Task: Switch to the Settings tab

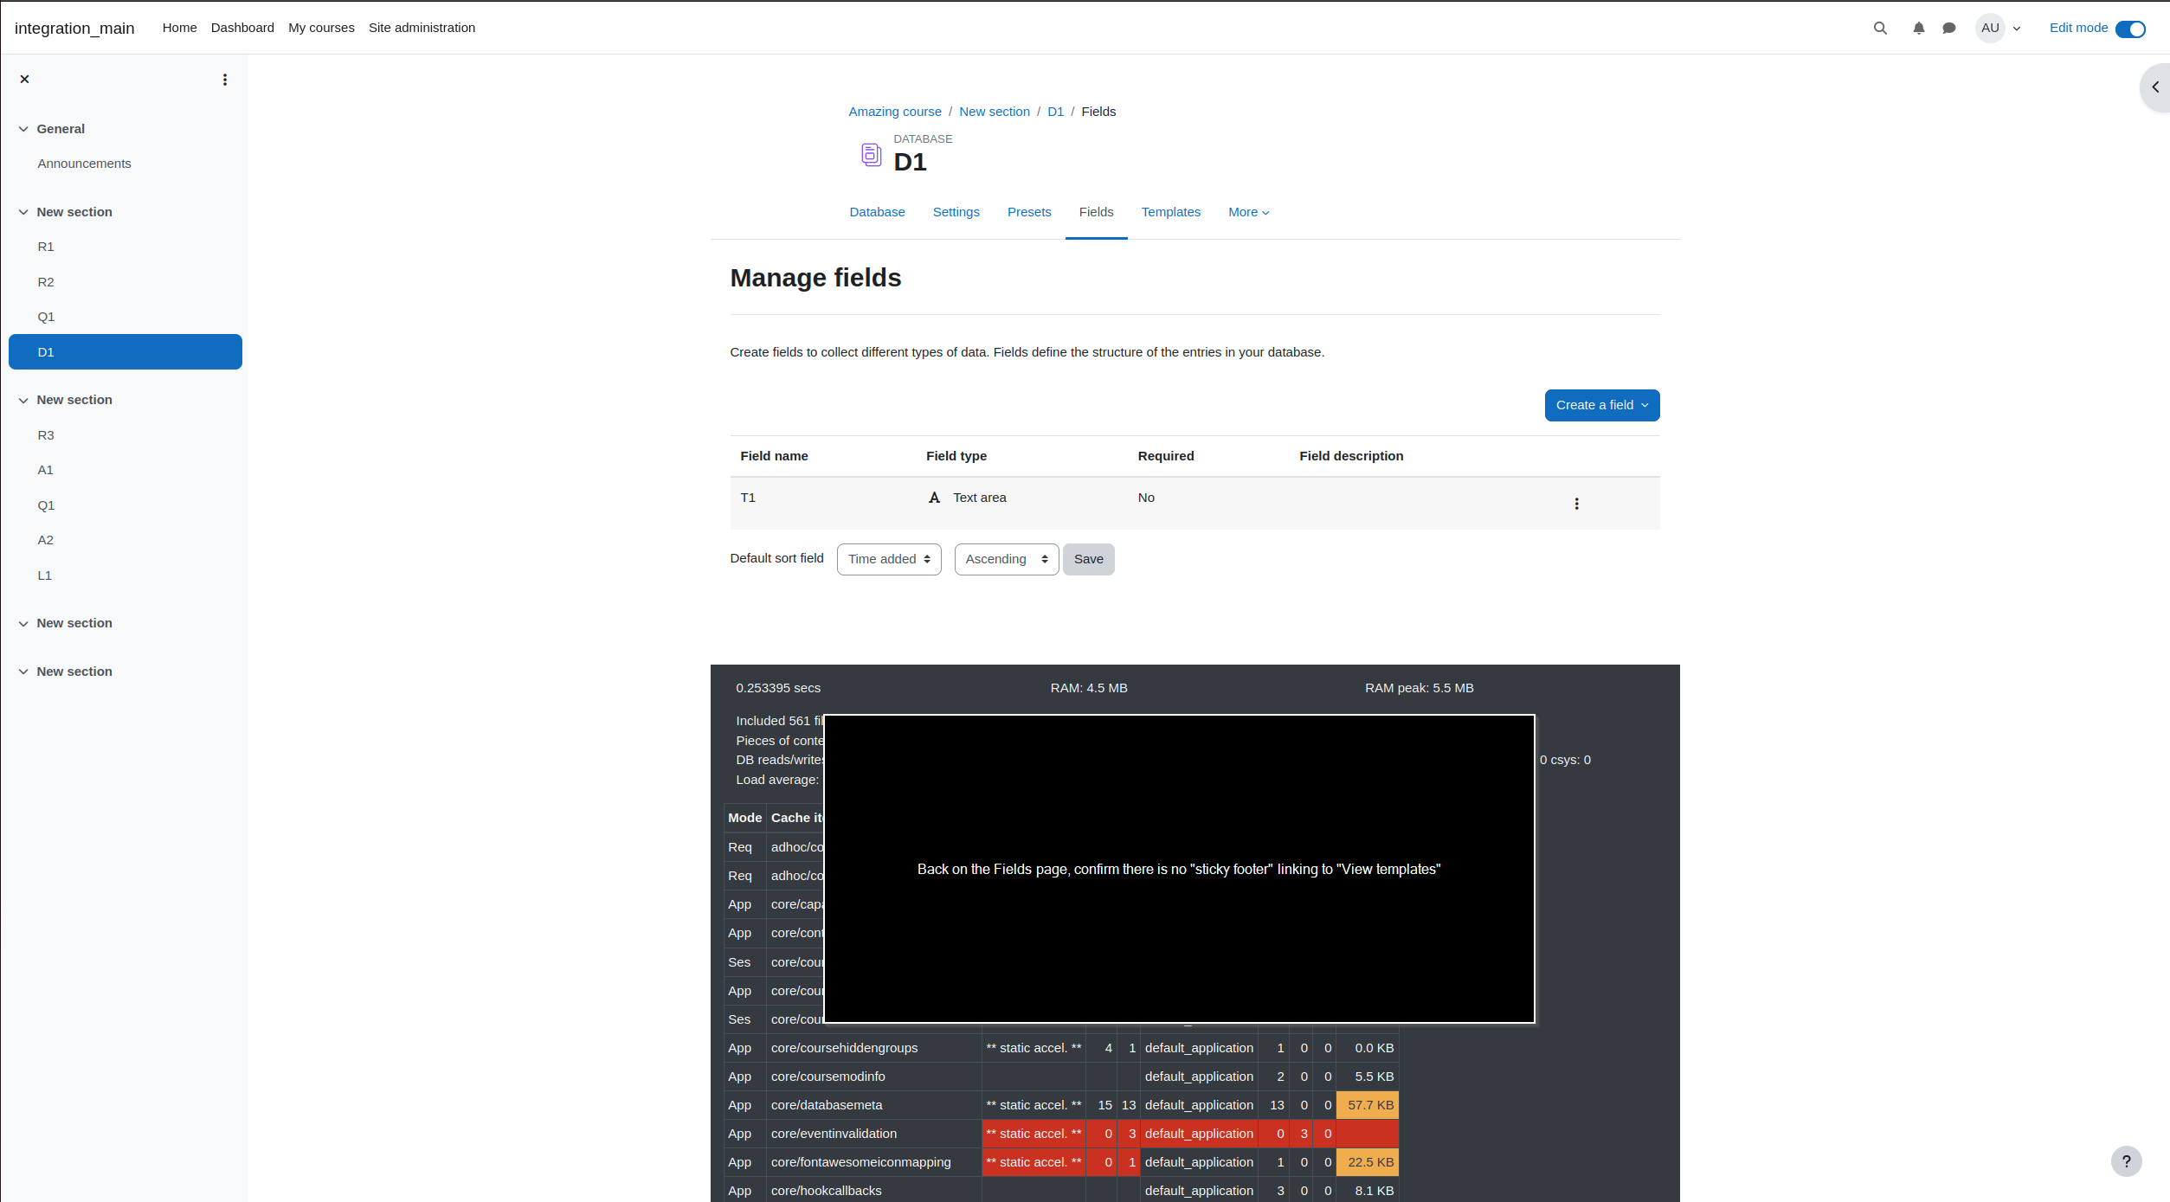Action: tap(956, 212)
